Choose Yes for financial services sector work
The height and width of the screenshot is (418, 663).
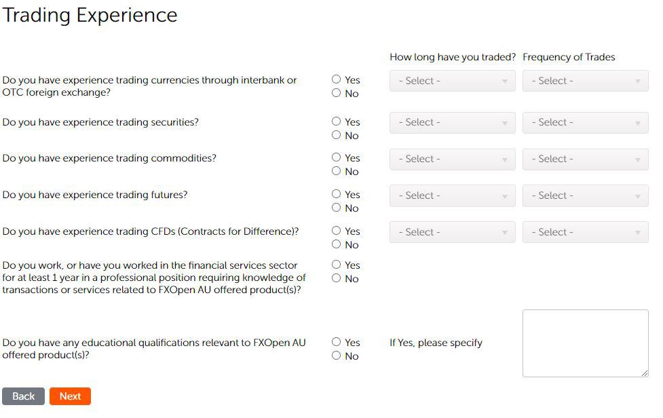(x=337, y=265)
